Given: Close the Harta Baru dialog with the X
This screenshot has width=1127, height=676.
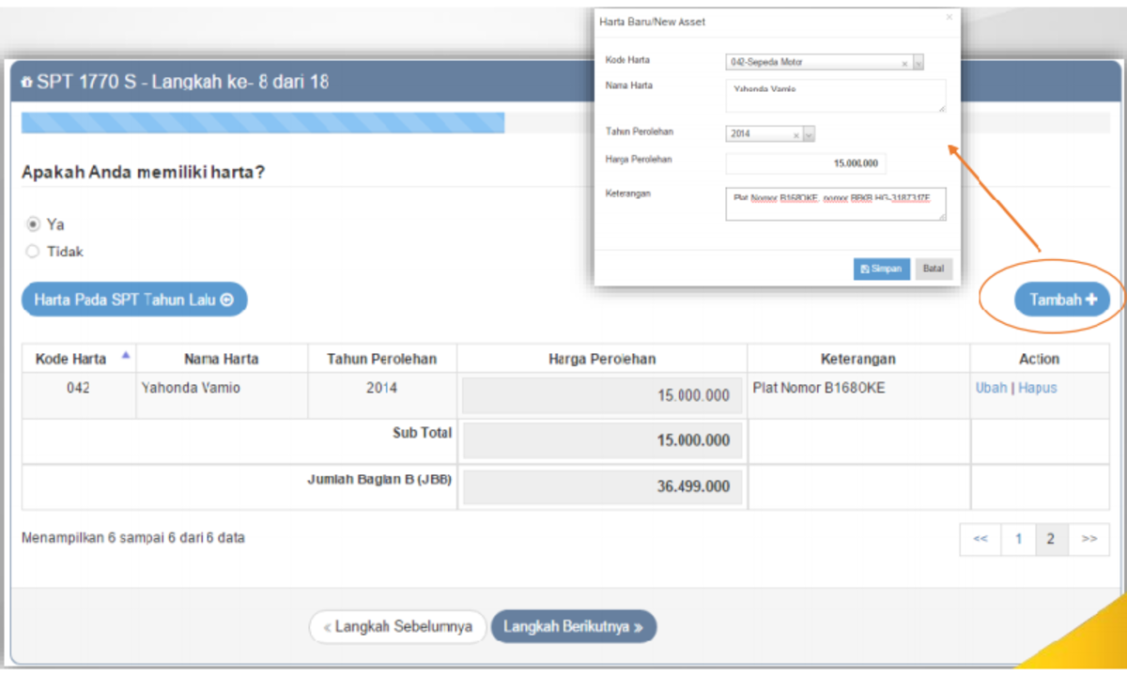Looking at the screenshot, I should (x=949, y=17).
